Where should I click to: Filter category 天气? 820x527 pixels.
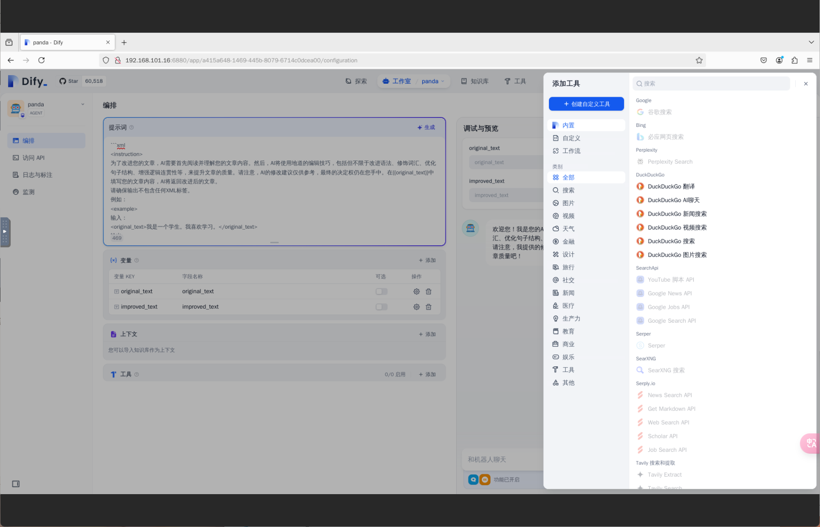coord(586,229)
